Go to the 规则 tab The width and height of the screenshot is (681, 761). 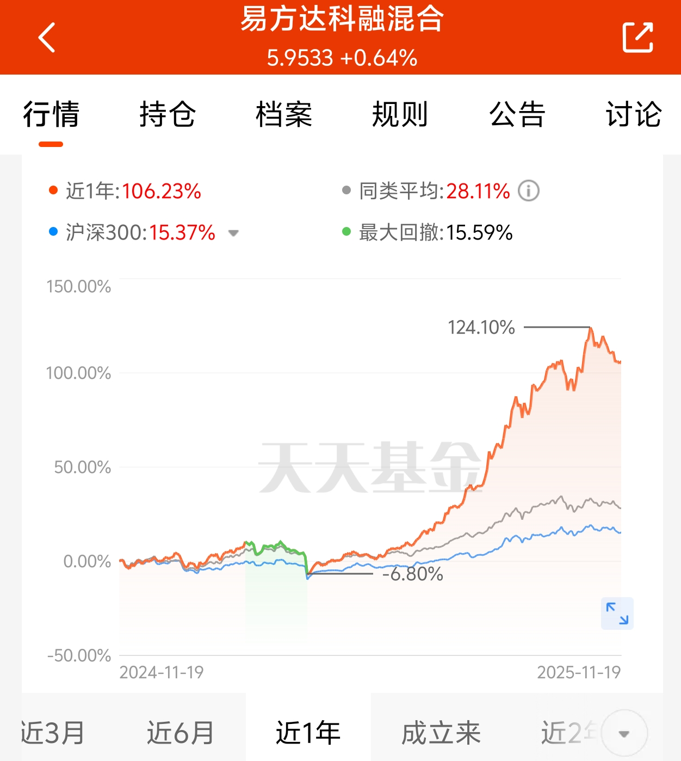400,114
